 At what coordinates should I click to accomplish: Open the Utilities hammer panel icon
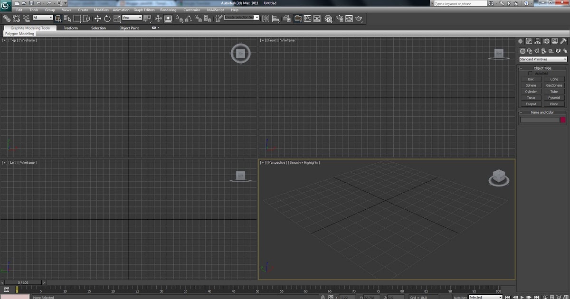point(564,41)
